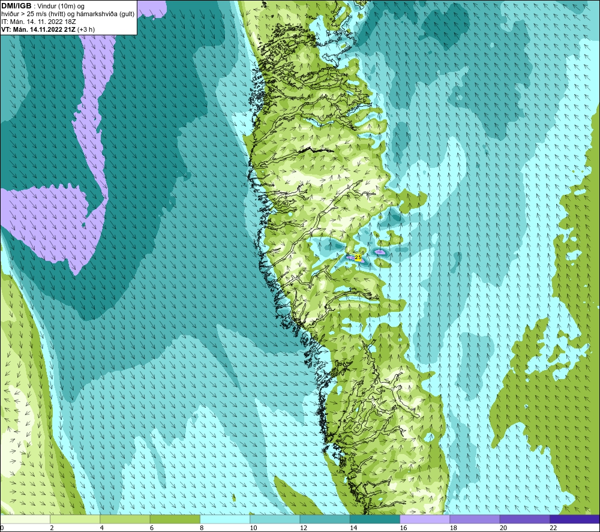Pick the 4–6 m/s legend swatch
Screen dimensions: 600x532
coord(125,519)
